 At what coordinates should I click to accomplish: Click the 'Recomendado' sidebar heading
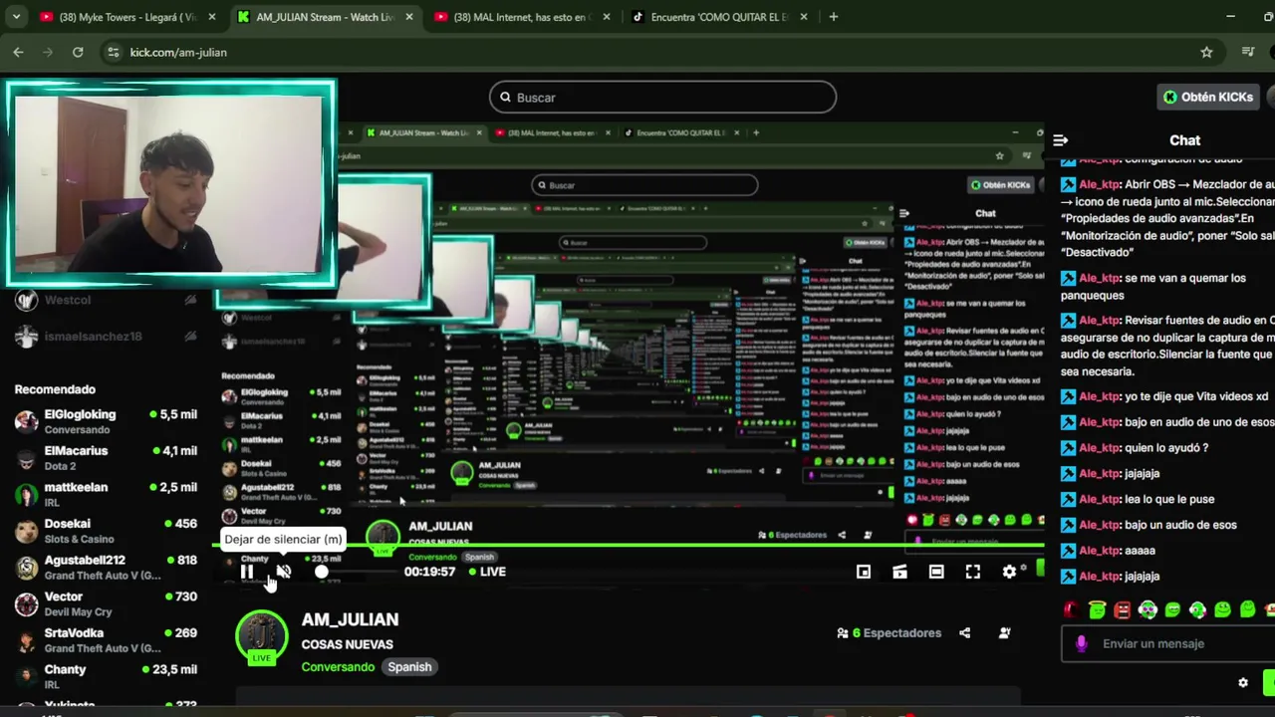click(x=55, y=389)
